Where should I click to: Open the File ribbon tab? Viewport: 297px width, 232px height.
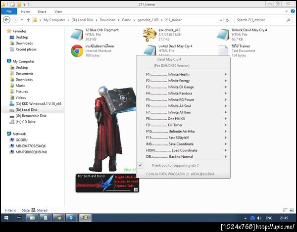point(9,11)
